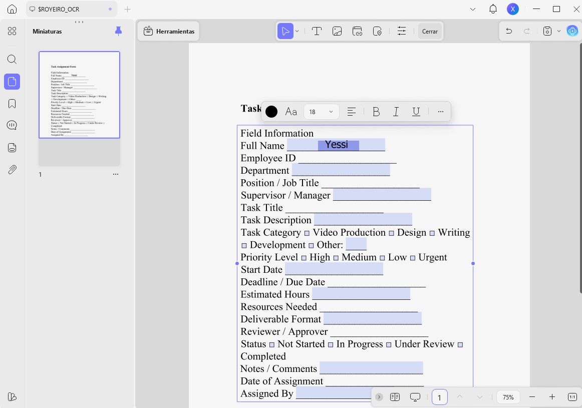Open the Herramientas menu

[169, 31]
